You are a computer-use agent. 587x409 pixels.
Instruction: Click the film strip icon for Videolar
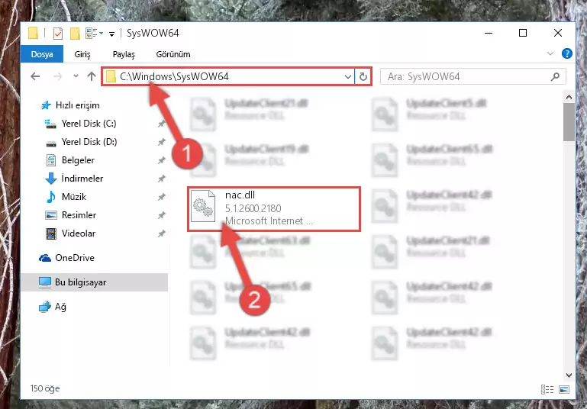coord(51,233)
